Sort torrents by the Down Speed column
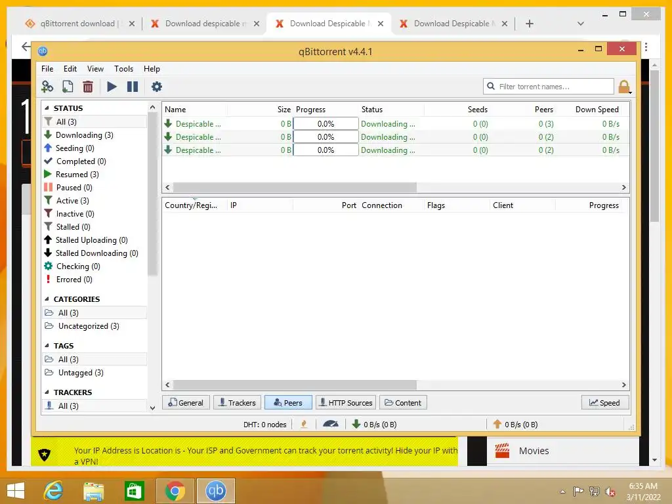Screen dimensions: 672x504 point(597,110)
